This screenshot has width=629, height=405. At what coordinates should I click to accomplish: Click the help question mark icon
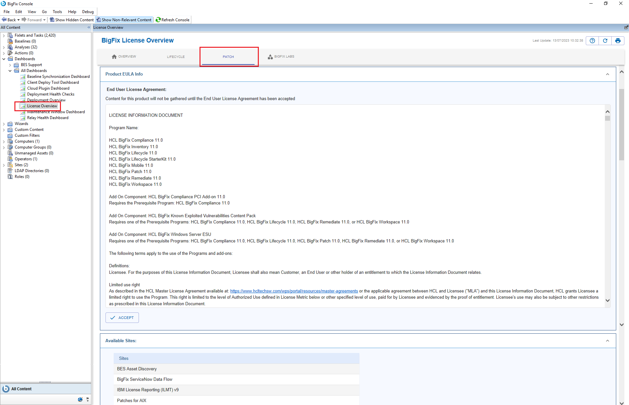pos(592,41)
